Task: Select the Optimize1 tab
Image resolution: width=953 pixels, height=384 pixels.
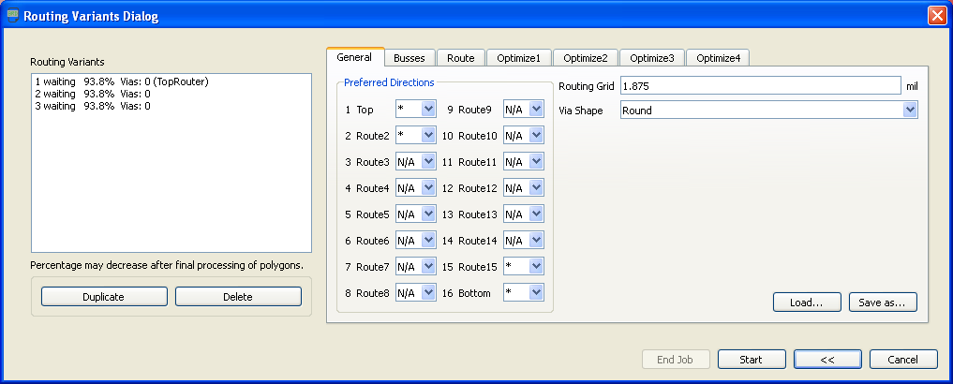Action: pos(518,58)
